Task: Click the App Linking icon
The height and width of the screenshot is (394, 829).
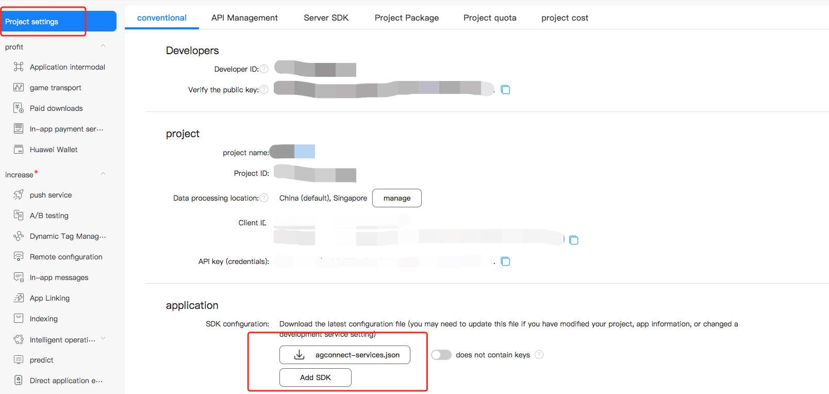Action: pos(19,298)
